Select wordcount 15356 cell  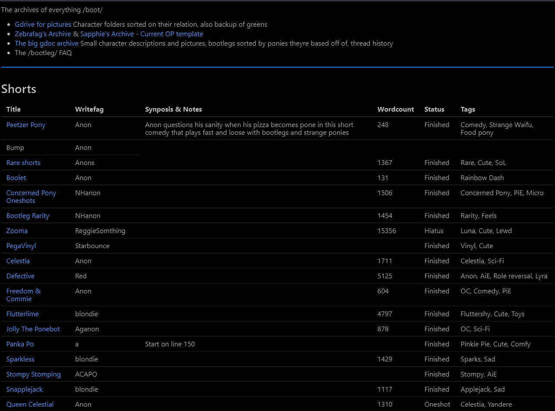387,231
